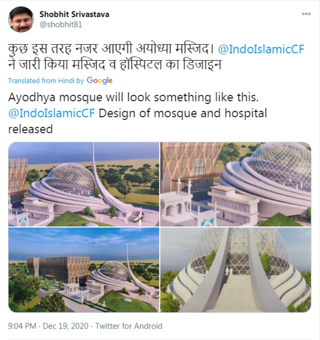The width and height of the screenshot is (320, 340).
Task: Open bottom-left hospital and mosque aerial image
Action: [x=83, y=270]
